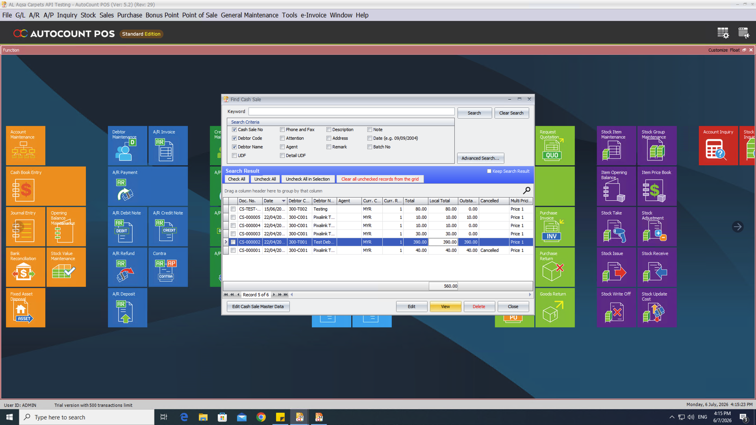Image resolution: width=756 pixels, height=425 pixels.
Task: Open the Stock Group Maintenance tile
Action: (657, 146)
